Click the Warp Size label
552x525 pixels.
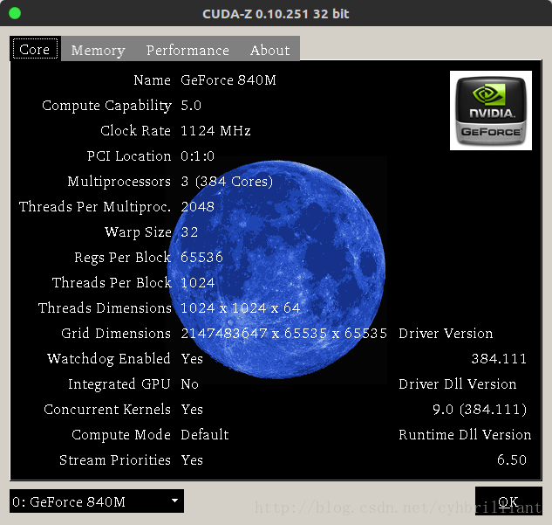pos(138,232)
